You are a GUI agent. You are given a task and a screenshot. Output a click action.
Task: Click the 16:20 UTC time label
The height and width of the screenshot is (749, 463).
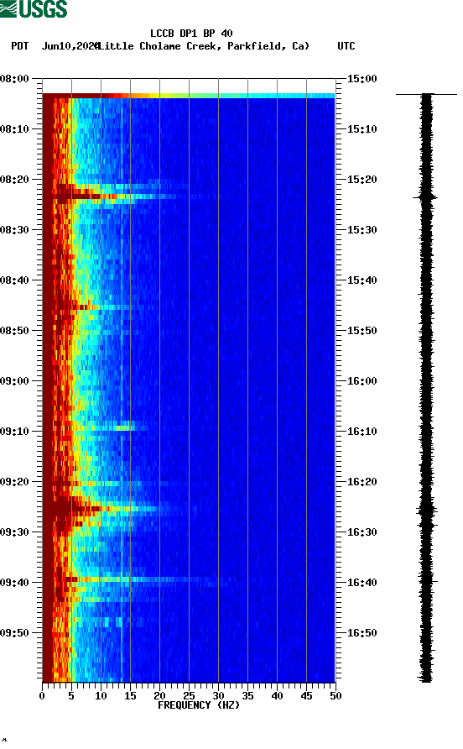[x=362, y=482]
